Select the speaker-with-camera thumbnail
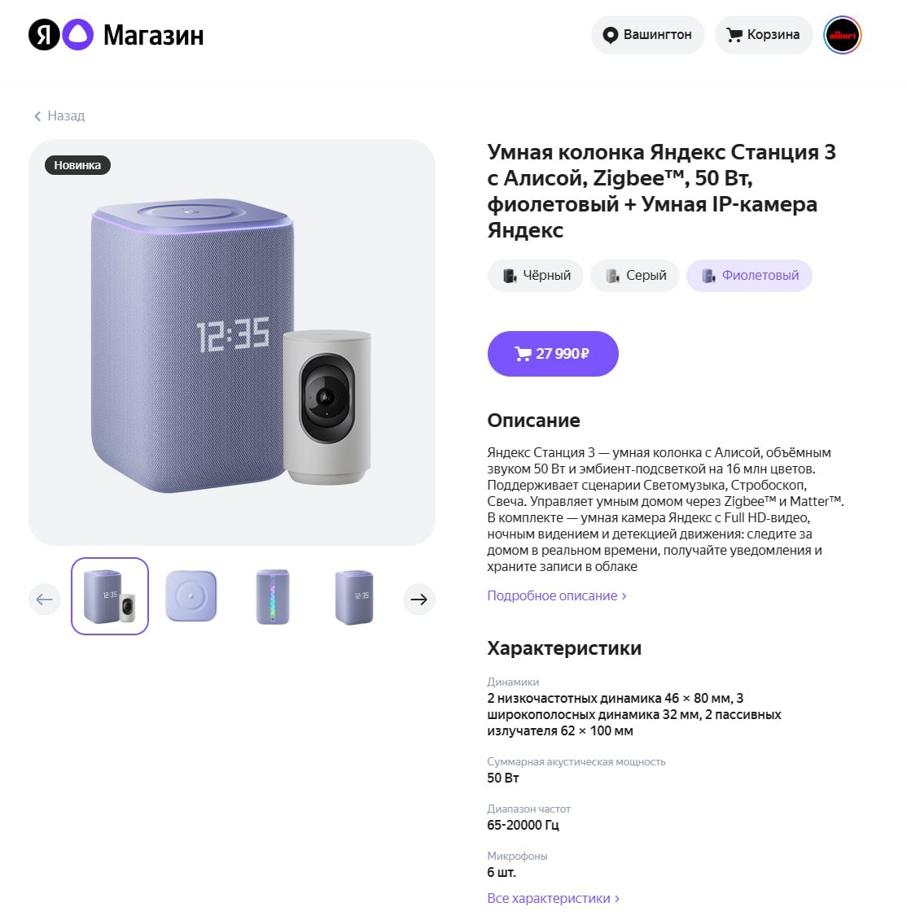907x920 pixels. tap(110, 596)
